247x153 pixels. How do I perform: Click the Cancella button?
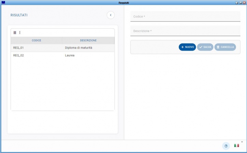click(x=225, y=47)
